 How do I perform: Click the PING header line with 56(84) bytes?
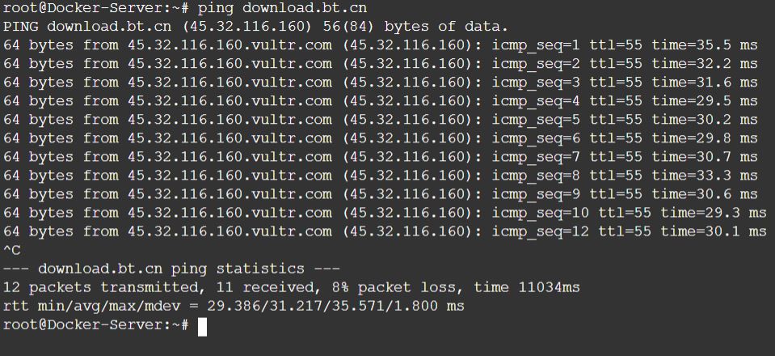coord(256,26)
